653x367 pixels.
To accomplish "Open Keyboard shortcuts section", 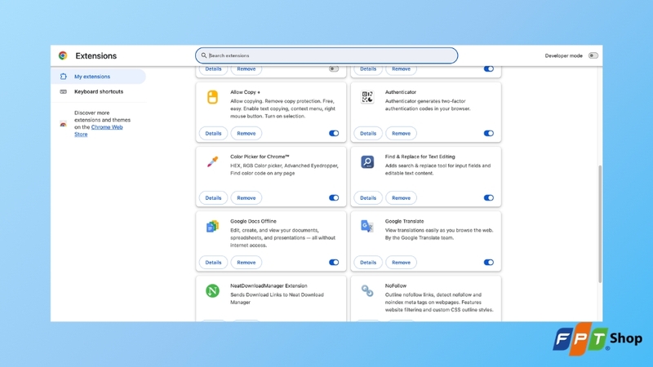I will (98, 91).
